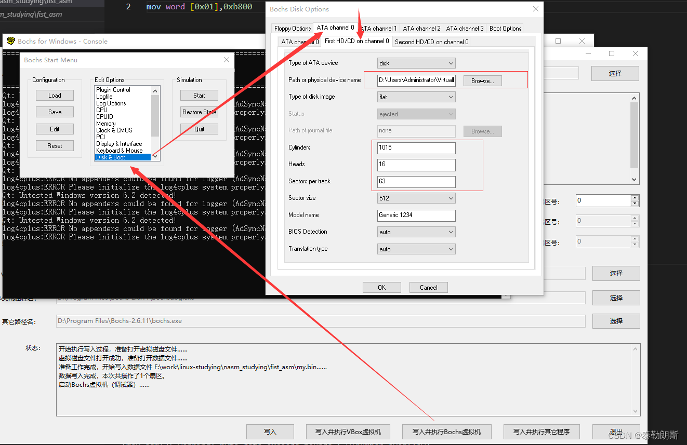Image resolution: width=687 pixels, height=445 pixels.
Task: Click the Path or physical device name field
Action: (x=416, y=80)
